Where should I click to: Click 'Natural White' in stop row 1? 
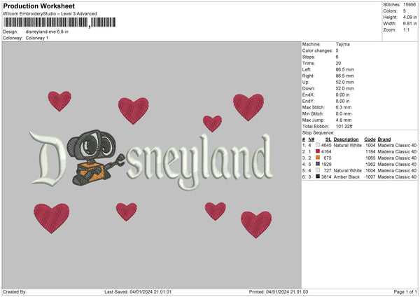[348, 145]
